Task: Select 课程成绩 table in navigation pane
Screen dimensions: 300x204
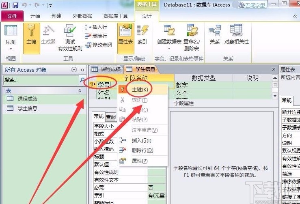Action: coord(44,99)
